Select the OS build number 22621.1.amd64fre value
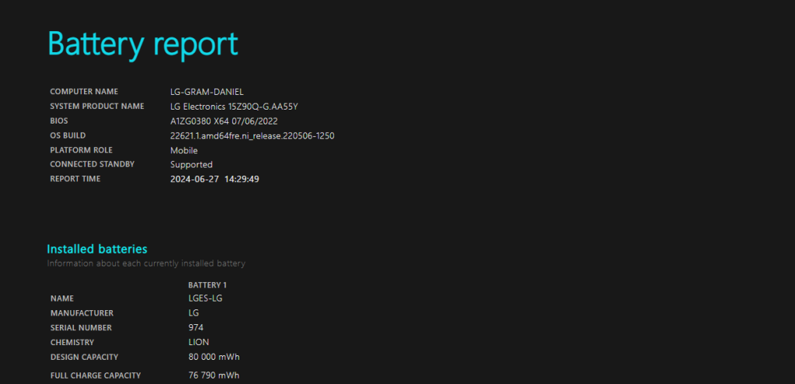This screenshot has width=795, height=384. tap(252, 136)
